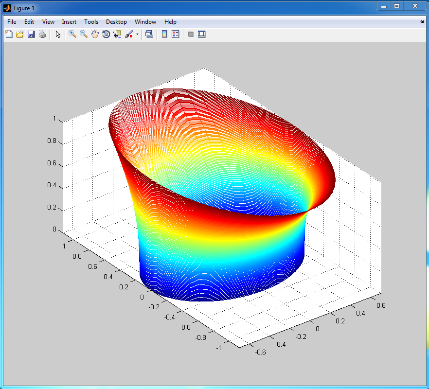Viewport: 429px width, 389px height.
Task: Select the Brush data tool
Action: (129, 34)
